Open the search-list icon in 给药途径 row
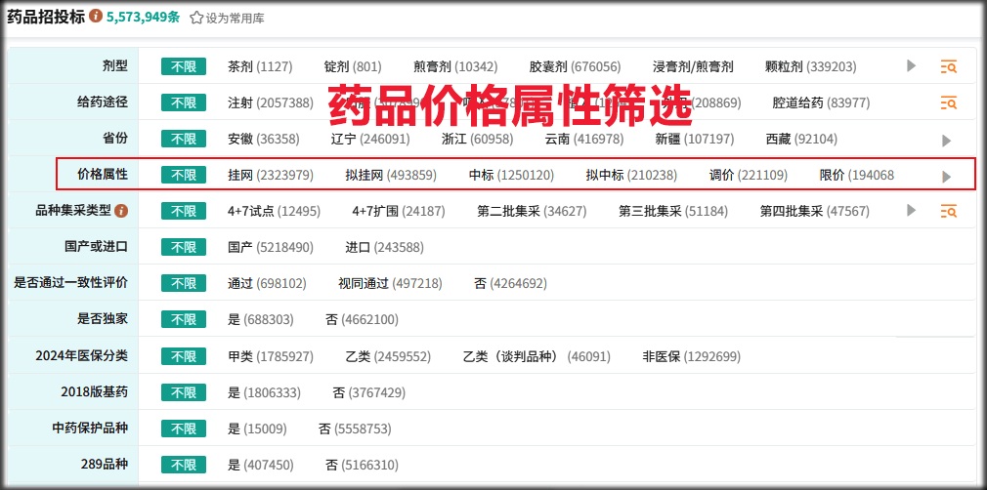The width and height of the screenshot is (987, 490). pos(949,102)
